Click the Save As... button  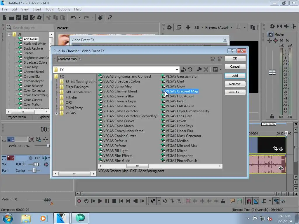235,92
